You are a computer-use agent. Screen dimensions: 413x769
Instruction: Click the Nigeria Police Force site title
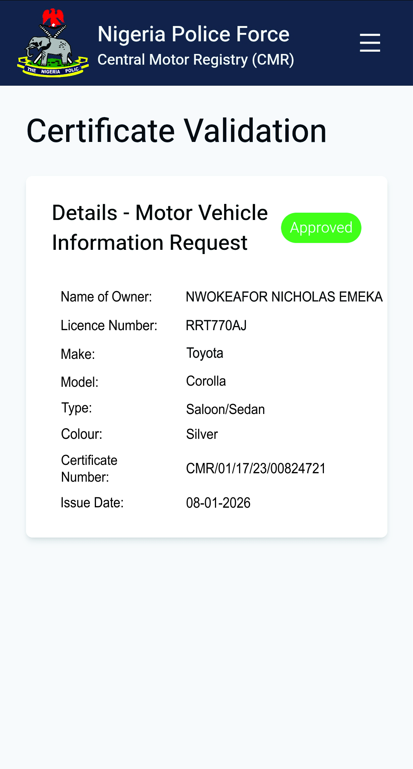[x=193, y=34]
